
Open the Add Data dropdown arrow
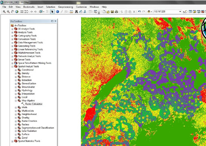point(151,12)
